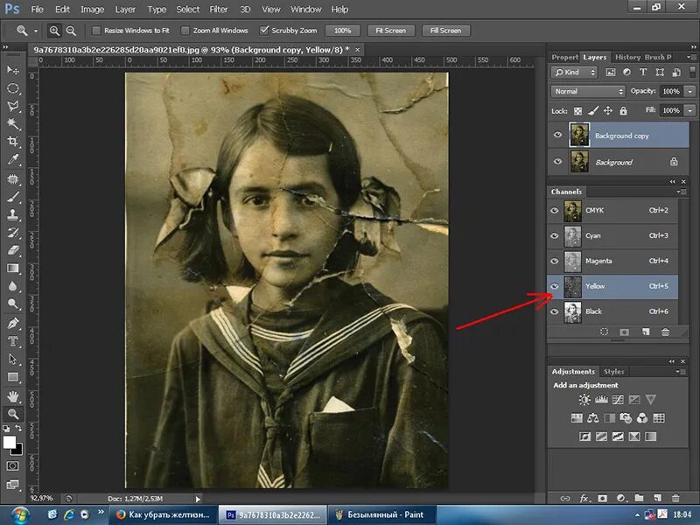The width and height of the screenshot is (700, 525).
Task: Hide the Background copy layer
Action: pyautogui.click(x=556, y=134)
